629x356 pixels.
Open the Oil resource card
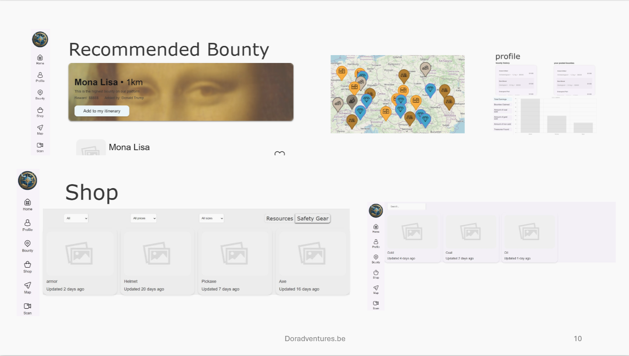(x=530, y=238)
